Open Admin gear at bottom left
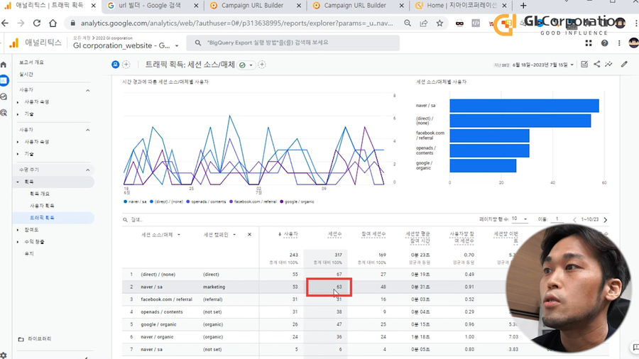Screen dimensions: 639x359 click(4, 355)
